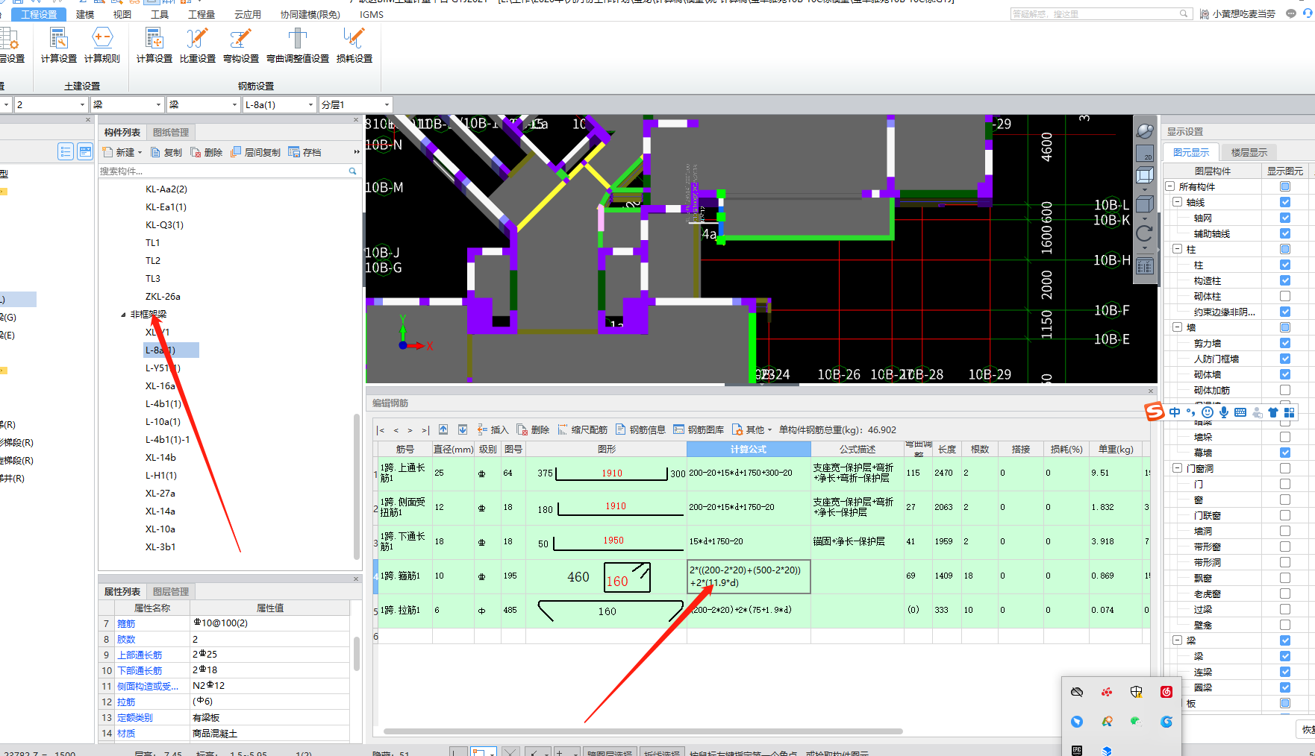This screenshot has width=1315, height=756.
Task: Switch to 楼层显示 tab
Action: point(1249,152)
